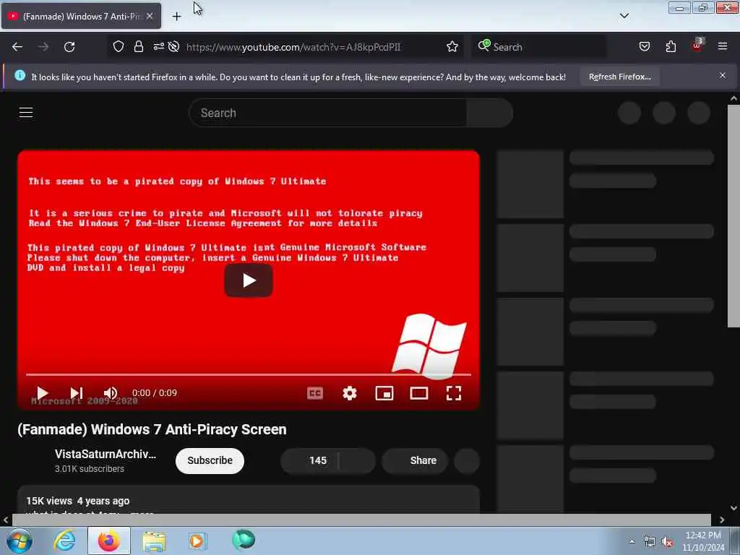The width and height of the screenshot is (740, 555).
Task: Click the muted volume tray icon
Action: [667, 542]
